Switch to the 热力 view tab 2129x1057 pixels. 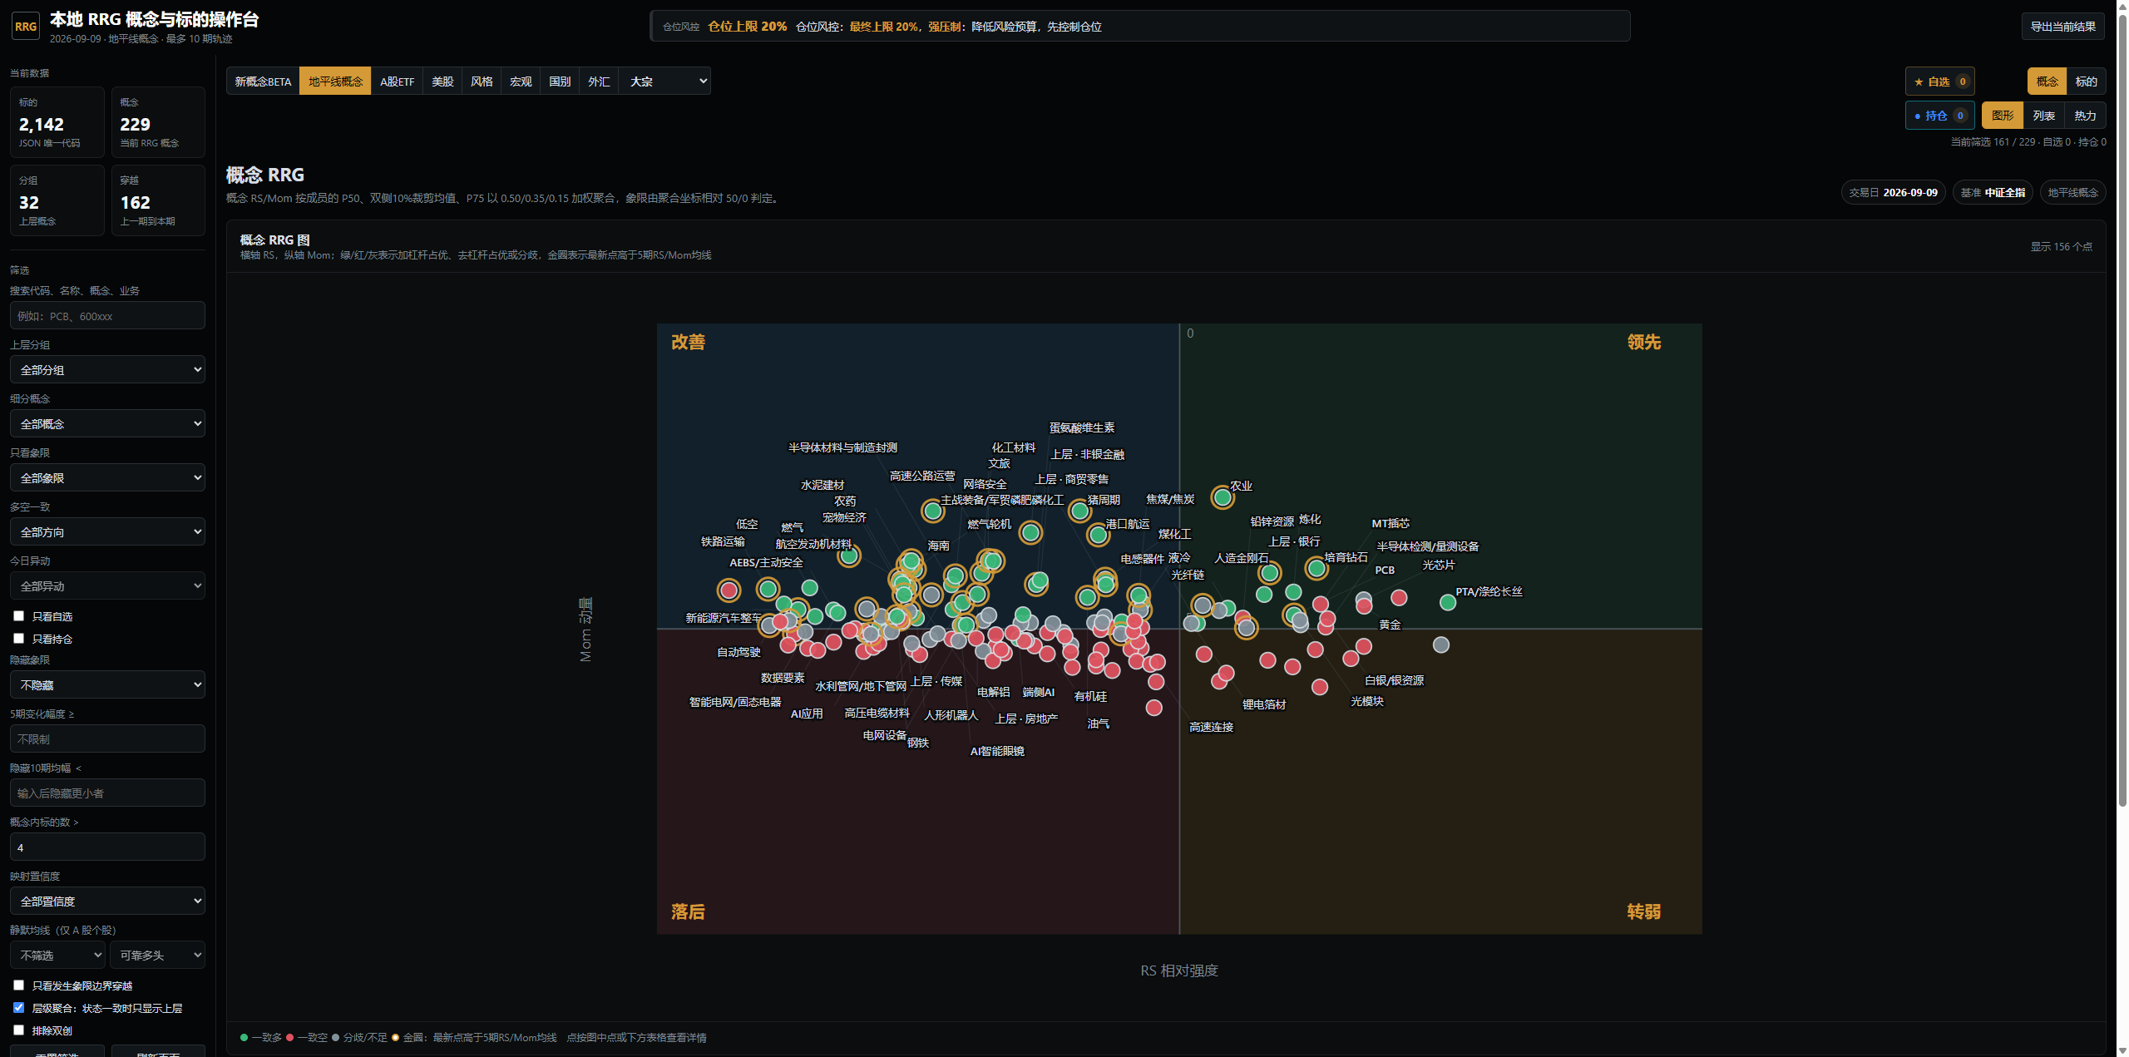pyautogui.click(x=2085, y=116)
